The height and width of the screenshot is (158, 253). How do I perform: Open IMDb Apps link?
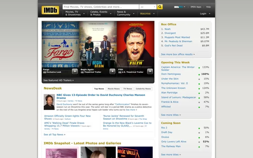tap(196, 7)
